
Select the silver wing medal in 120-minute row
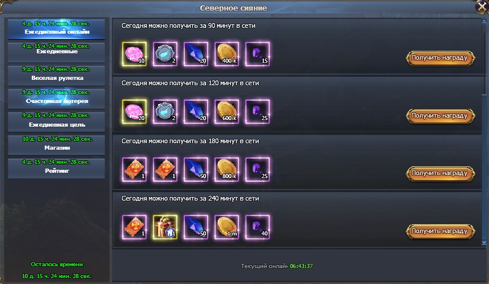pos(165,112)
